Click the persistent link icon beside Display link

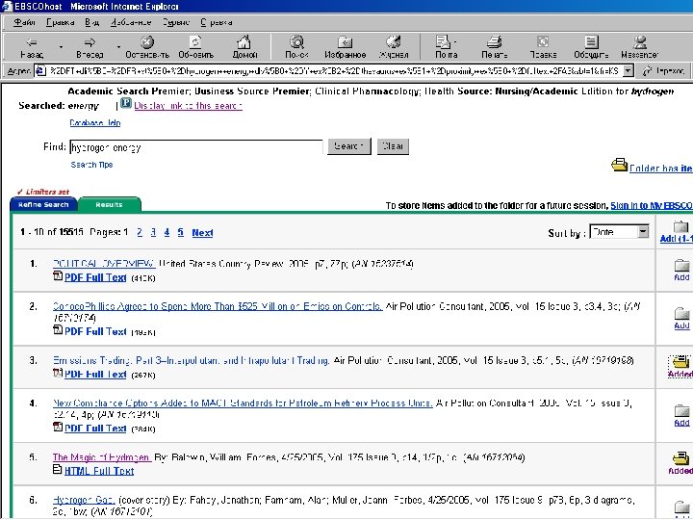[x=126, y=103]
